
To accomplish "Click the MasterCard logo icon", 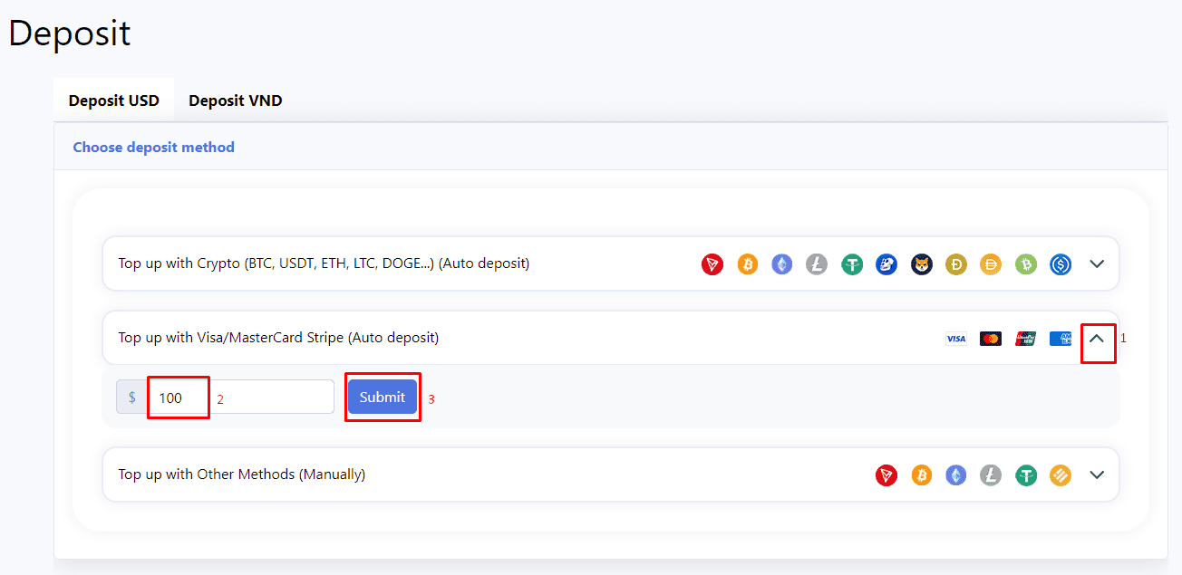I will pyautogui.click(x=991, y=339).
